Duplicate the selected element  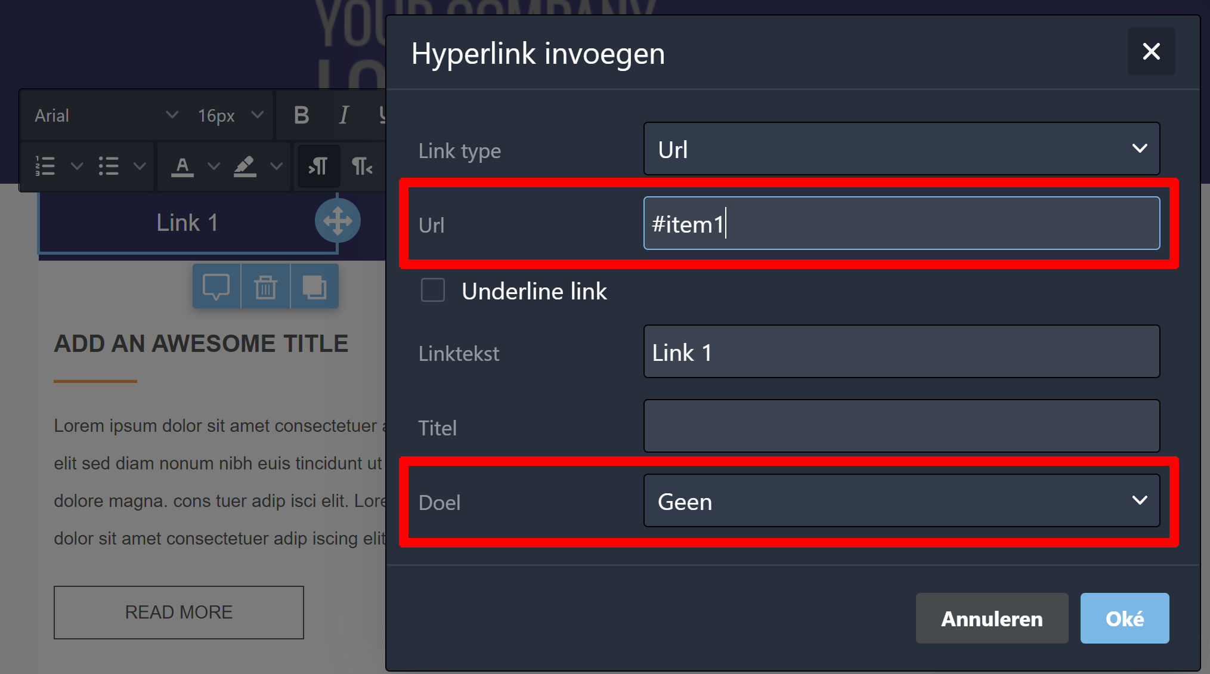click(314, 287)
